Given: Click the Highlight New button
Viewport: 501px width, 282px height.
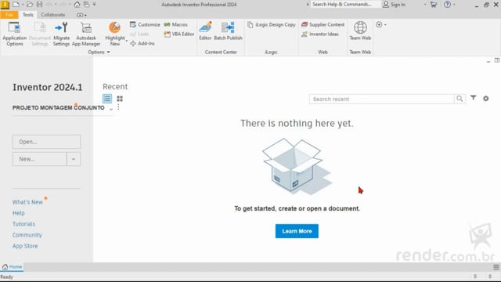Looking at the screenshot, I should point(115,34).
